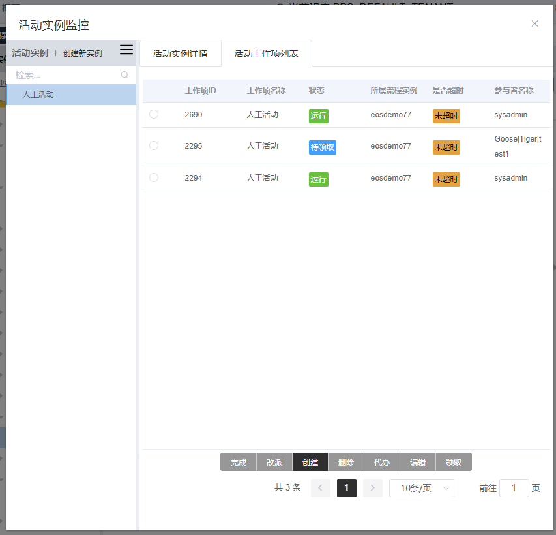
Task: Click the 创建 button
Action: pos(310,463)
